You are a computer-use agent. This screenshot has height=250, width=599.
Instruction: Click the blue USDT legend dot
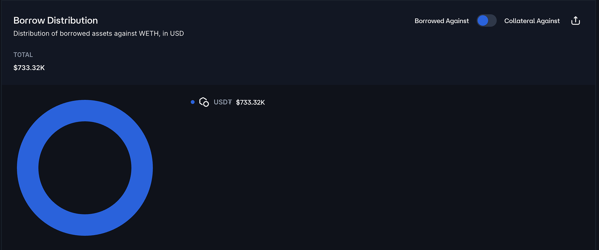click(193, 102)
